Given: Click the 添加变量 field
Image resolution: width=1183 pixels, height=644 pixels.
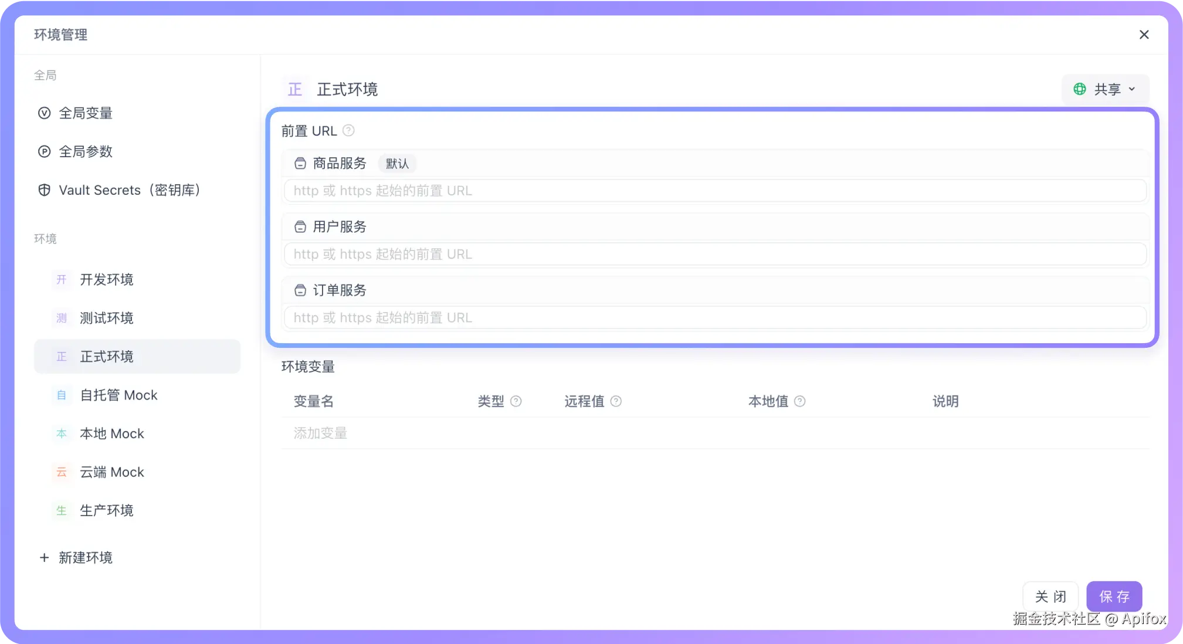Looking at the screenshot, I should [x=320, y=433].
